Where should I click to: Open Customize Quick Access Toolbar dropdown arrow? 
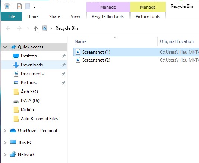34,7
